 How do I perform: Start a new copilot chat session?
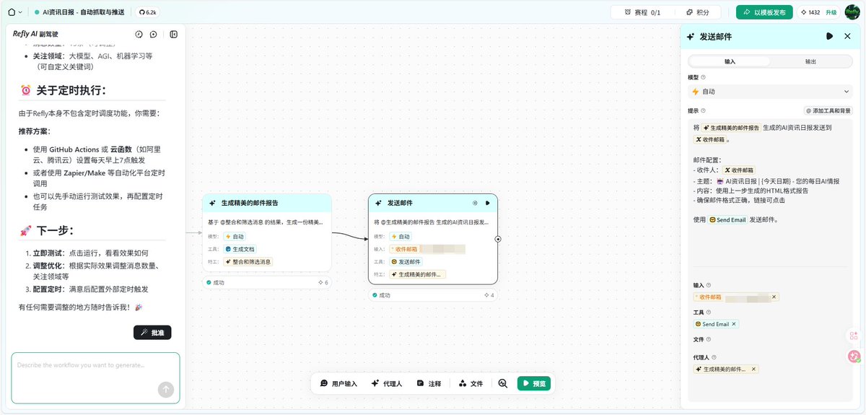[x=154, y=34]
